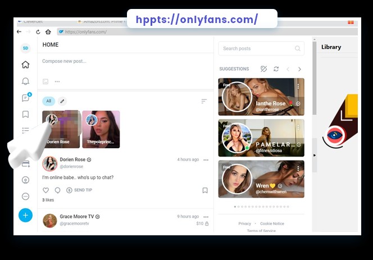Screen dimensions: 373x260
Task: Switch to the CleverGet browser tab
Action: click(35, 22)
